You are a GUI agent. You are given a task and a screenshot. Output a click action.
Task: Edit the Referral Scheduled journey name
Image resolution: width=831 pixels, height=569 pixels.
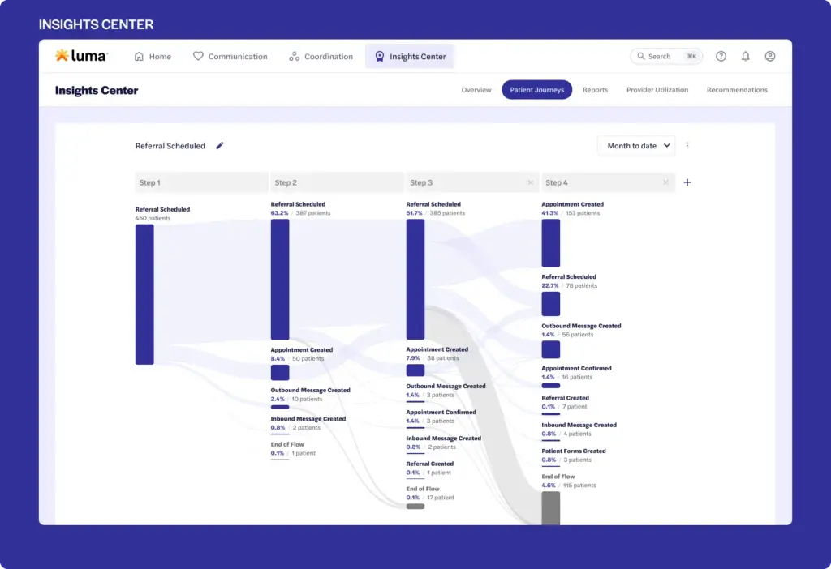[x=220, y=146]
